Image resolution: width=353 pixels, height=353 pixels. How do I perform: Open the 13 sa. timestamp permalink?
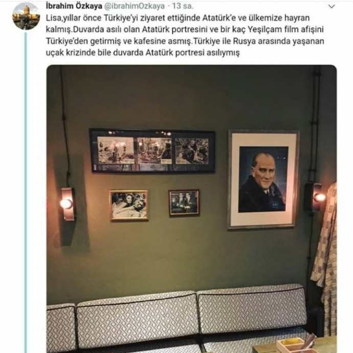tap(183, 6)
